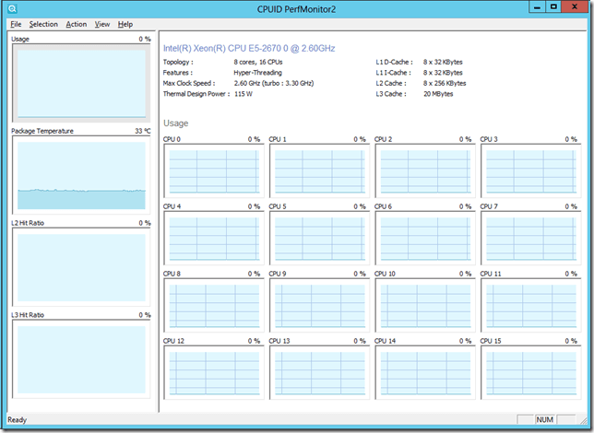This screenshot has width=594, height=433.
Task: Click the CPU 3 usage graph
Action: [530, 170]
